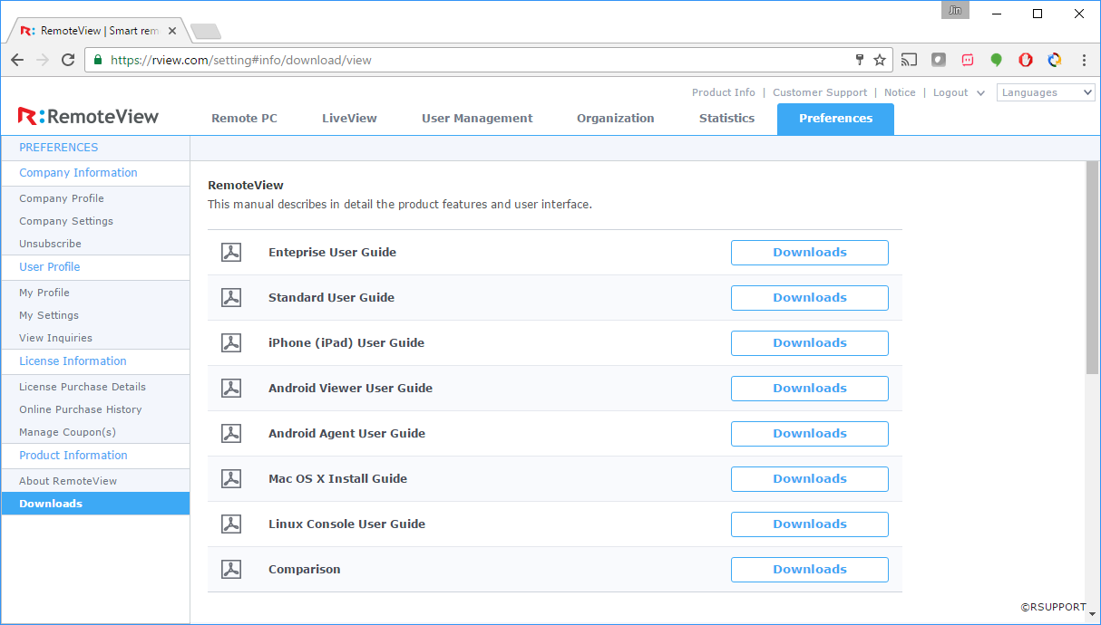This screenshot has height=625, width=1101.
Task: Select the Preferences tab
Action: tap(835, 119)
